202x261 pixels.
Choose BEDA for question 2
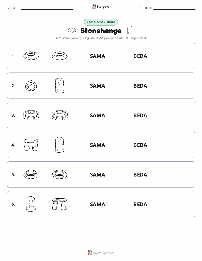140,86
